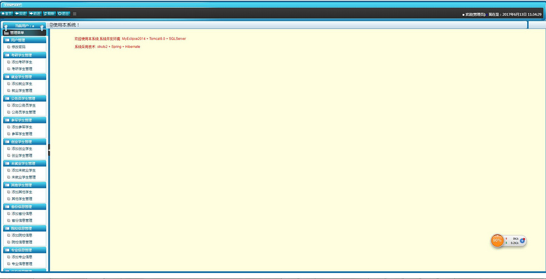Screen dimensions: 546x279
Task: Open 院校信息管理 link below 添加院校信息
Action: pyautogui.click(x=22, y=242)
